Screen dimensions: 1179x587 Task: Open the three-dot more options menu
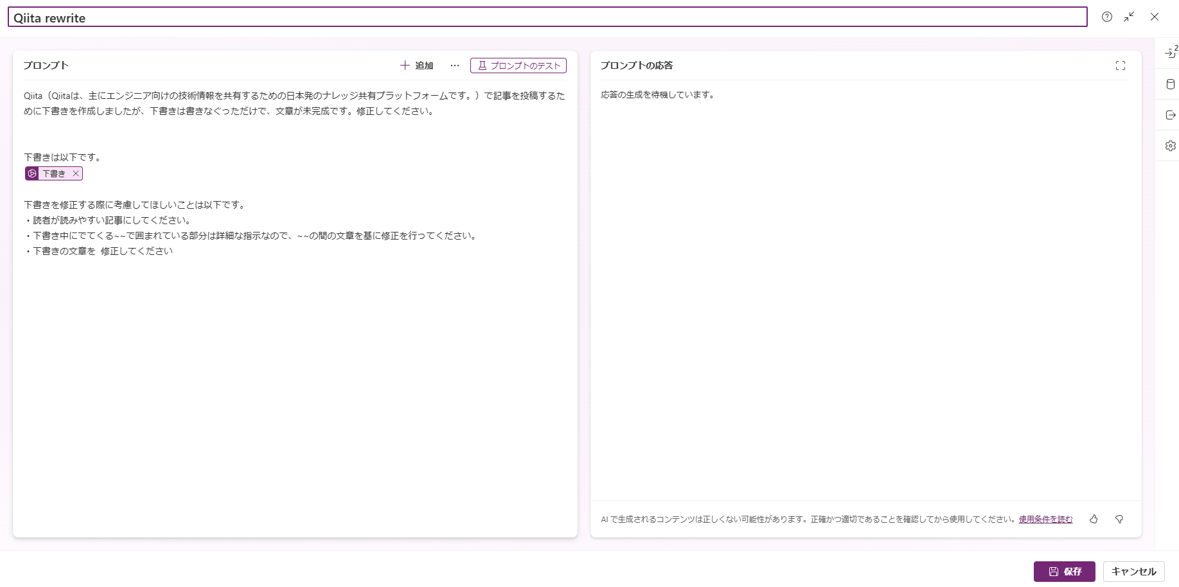(x=455, y=66)
